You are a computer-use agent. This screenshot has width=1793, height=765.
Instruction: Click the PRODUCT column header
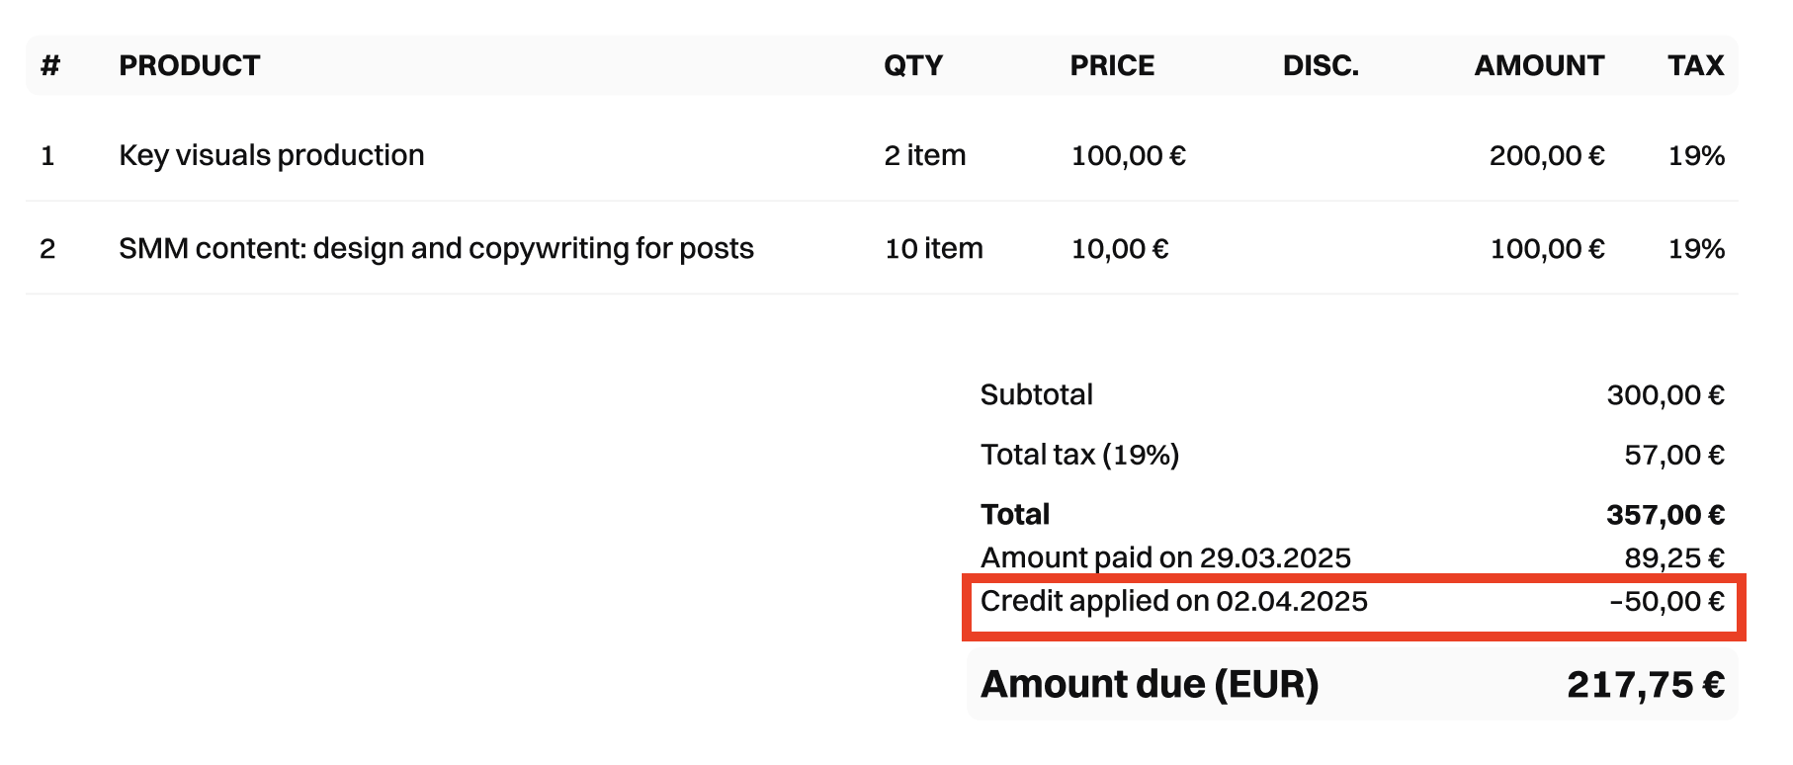coord(189,65)
